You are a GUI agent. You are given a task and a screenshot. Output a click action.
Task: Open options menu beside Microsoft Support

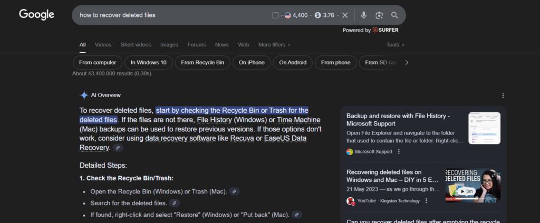coord(399,152)
